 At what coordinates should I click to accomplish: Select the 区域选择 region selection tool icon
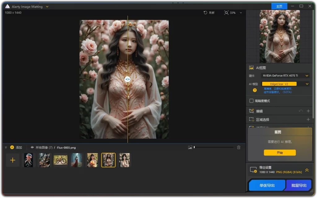[x=251, y=119]
